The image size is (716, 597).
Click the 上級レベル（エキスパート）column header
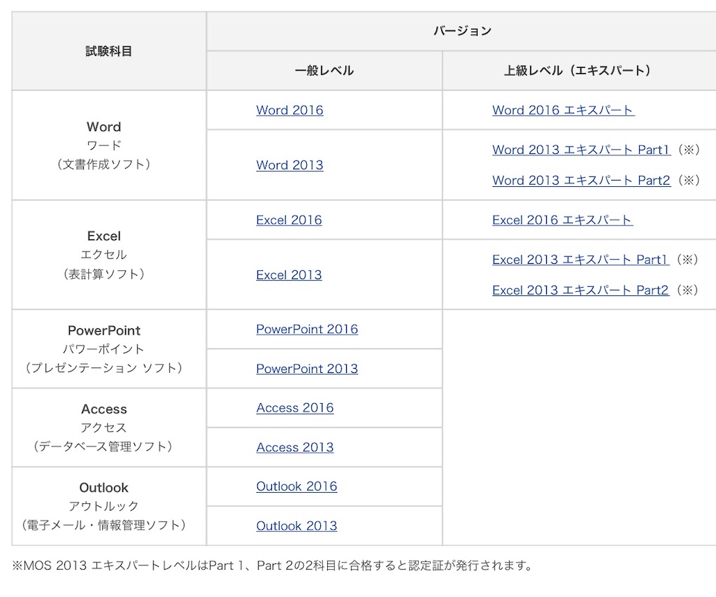point(579,71)
